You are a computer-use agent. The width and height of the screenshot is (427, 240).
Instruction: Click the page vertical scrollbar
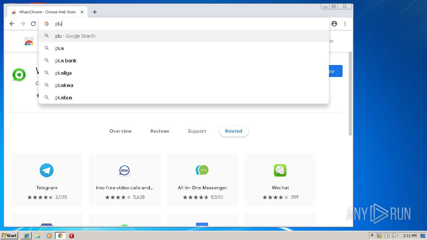pyautogui.click(x=350, y=93)
